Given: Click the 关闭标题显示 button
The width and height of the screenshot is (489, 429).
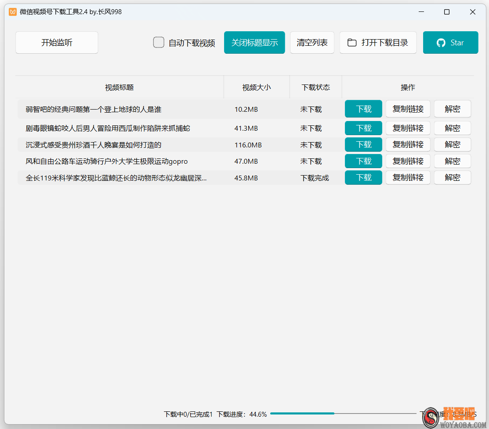Looking at the screenshot, I should pyautogui.click(x=254, y=43).
